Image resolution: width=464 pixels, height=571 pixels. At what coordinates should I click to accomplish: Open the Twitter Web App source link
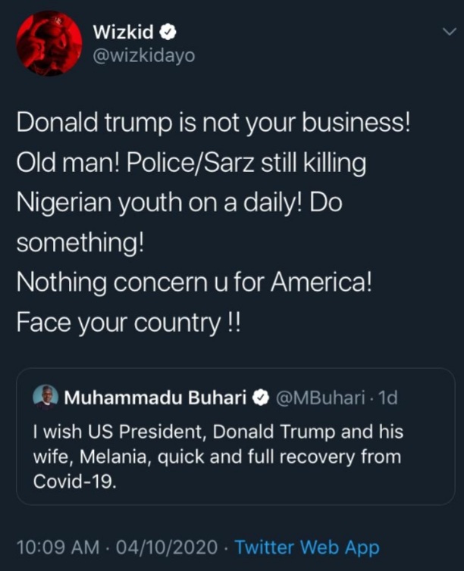pos(306,547)
